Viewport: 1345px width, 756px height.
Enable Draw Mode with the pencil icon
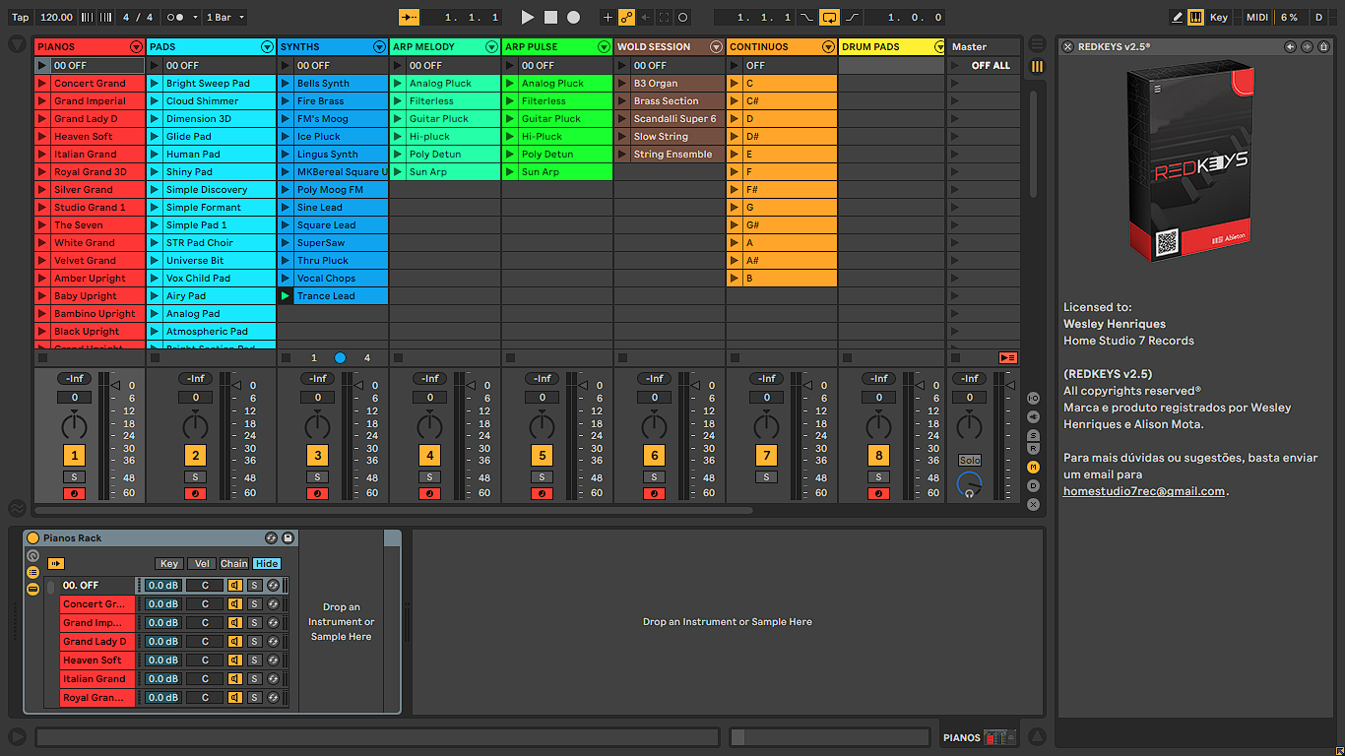click(x=1178, y=17)
